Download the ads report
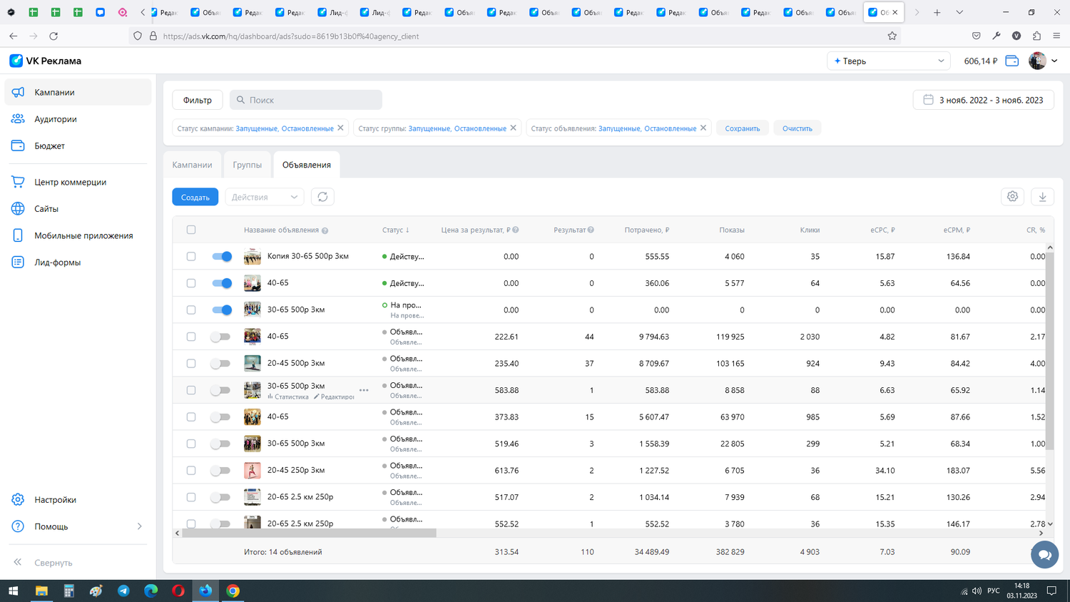Image resolution: width=1070 pixels, height=602 pixels. (x=1042, y=197)
